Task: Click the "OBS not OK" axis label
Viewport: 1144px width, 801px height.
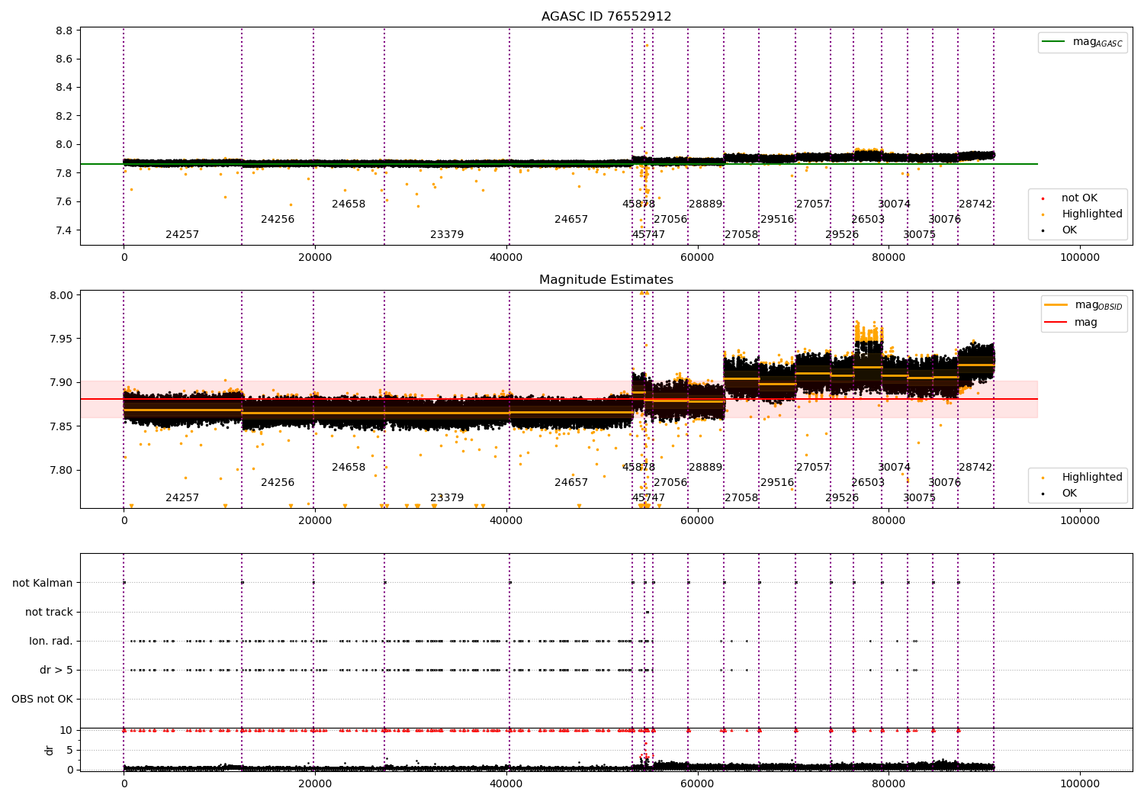Action: (x=42, y=700)
